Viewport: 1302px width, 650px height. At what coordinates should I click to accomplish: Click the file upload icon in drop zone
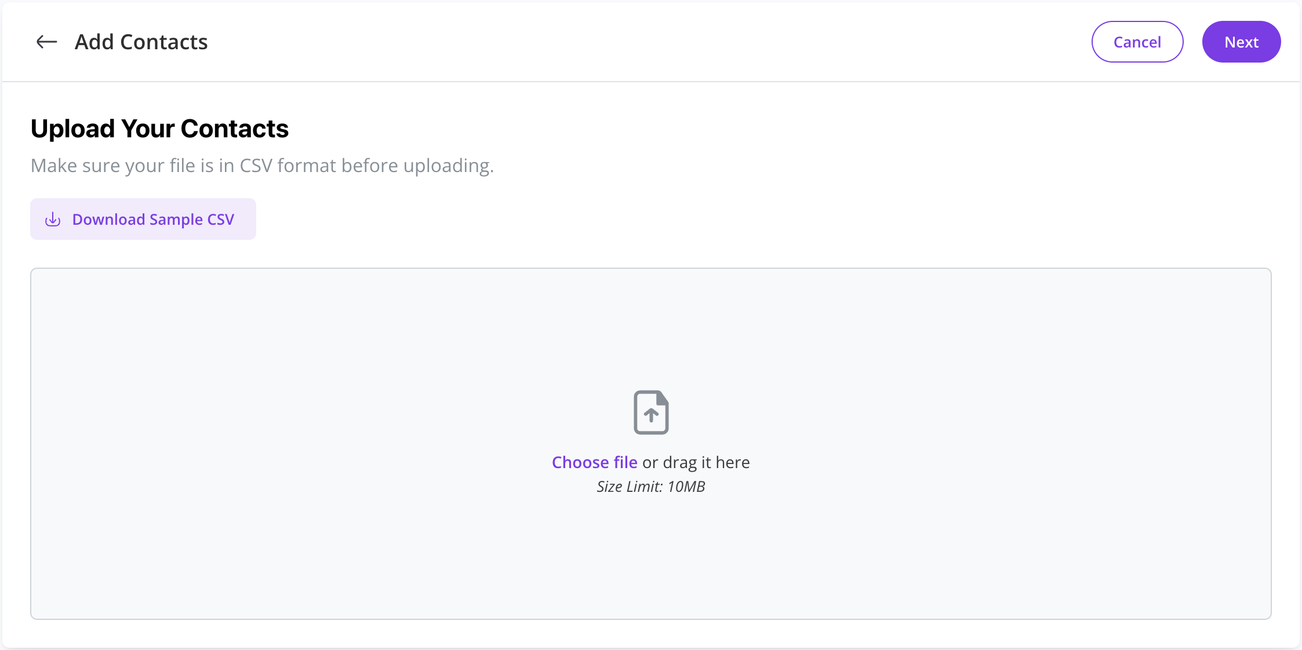click(651, 412)
